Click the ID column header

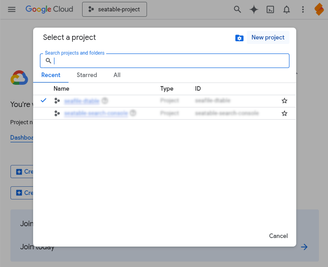(x=198, y=89)
